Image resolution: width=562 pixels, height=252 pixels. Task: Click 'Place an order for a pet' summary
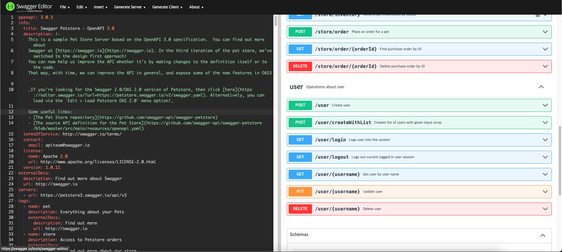click(370, 32)
